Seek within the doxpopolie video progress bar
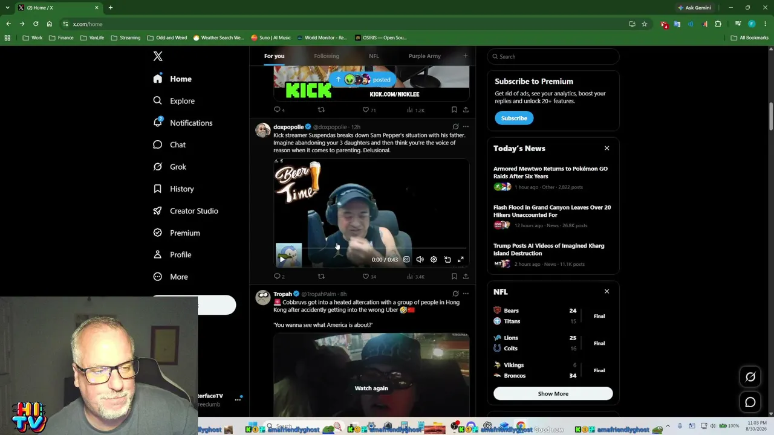The height and width of the screenshot is (435, 774). (371, 248)
